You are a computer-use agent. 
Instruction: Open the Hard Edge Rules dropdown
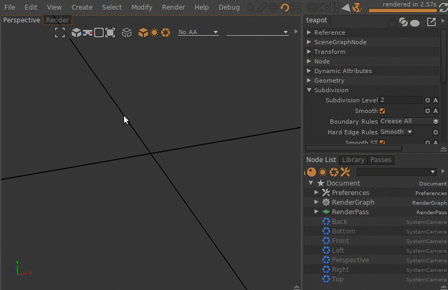pyautogui.click(x=396, y=132)
